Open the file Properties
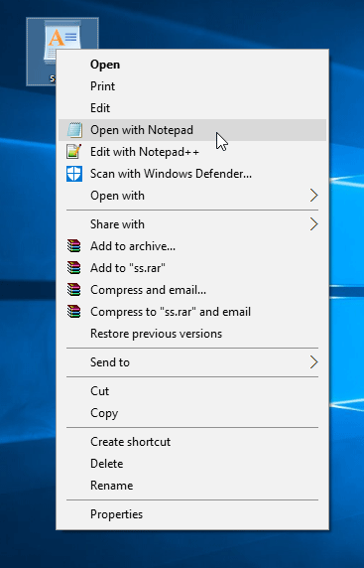Viewport: 364px width, 568px height. (192, 514)
